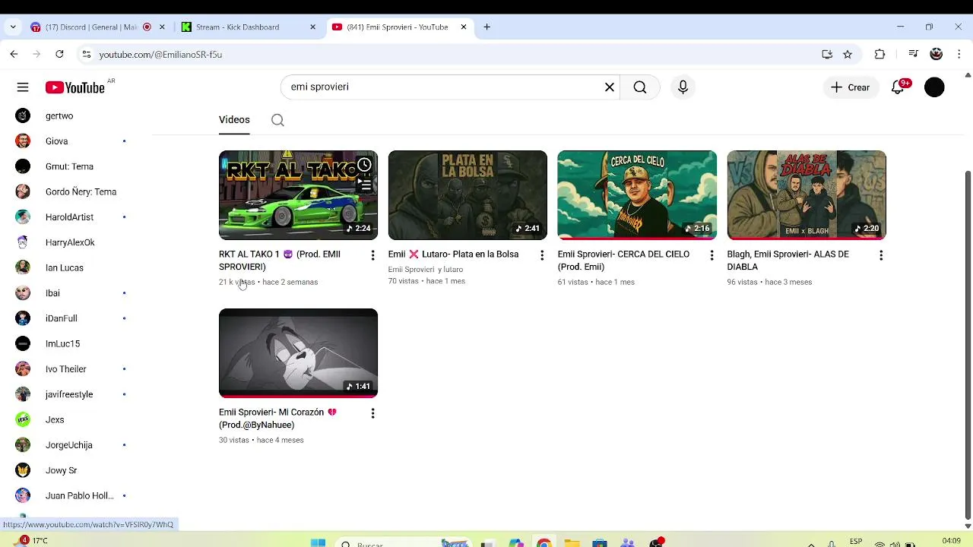Open the YouTube hamburger guide menu
Viewport: 973px width, 547px height.
(x=23, y=87)
